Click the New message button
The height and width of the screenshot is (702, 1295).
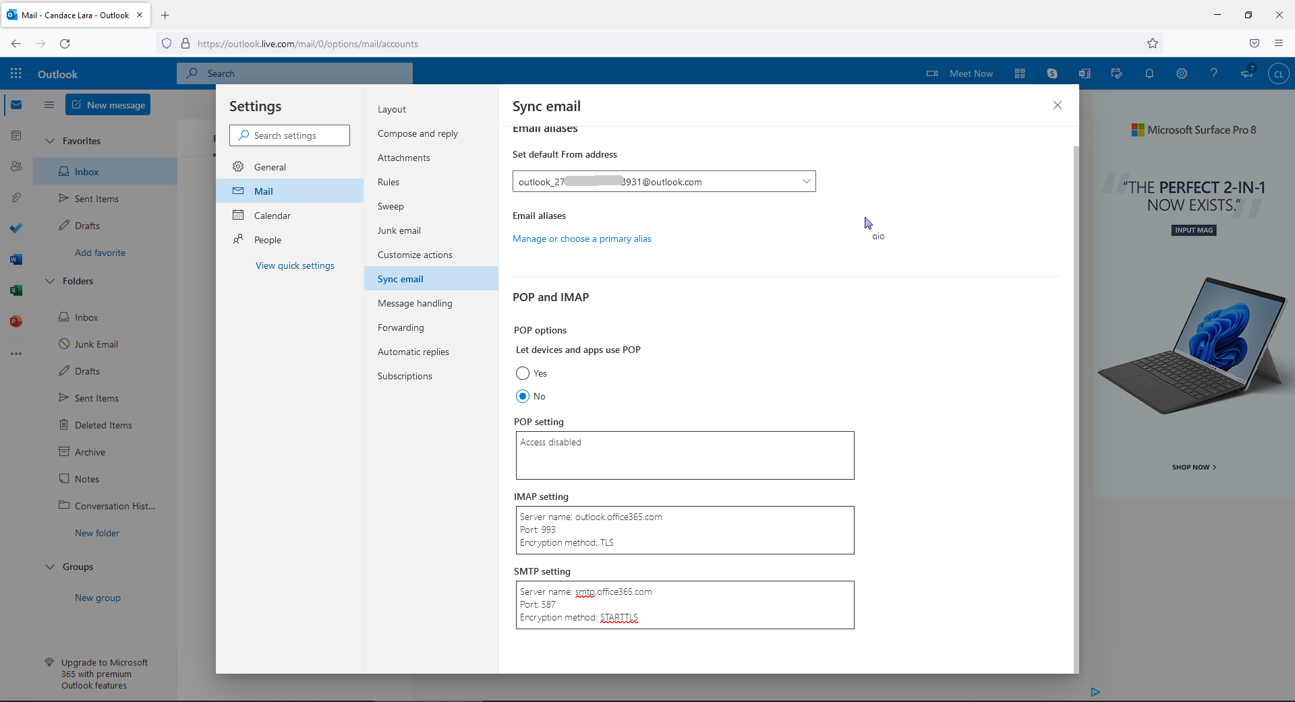coord(108,104)
